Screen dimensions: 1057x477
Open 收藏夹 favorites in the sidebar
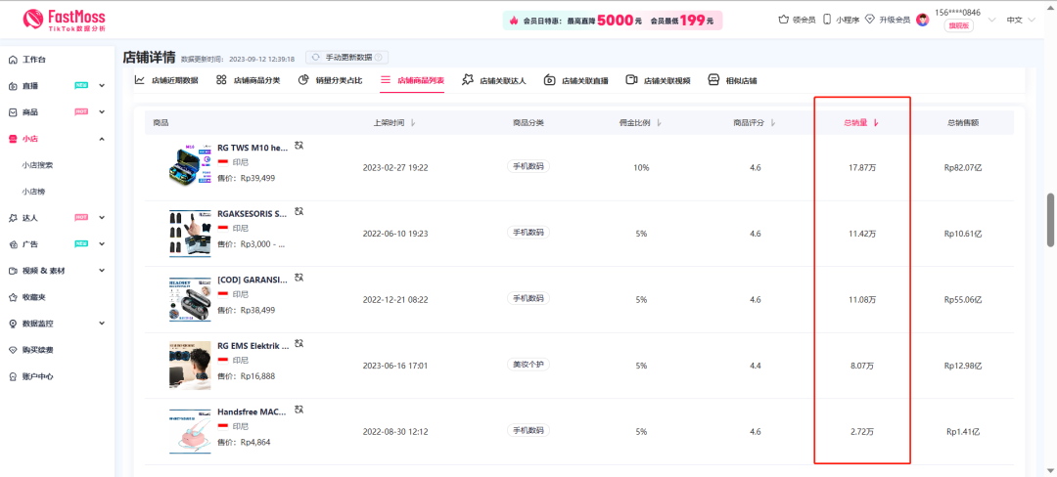pyautogui.click(x=34, y=297)
